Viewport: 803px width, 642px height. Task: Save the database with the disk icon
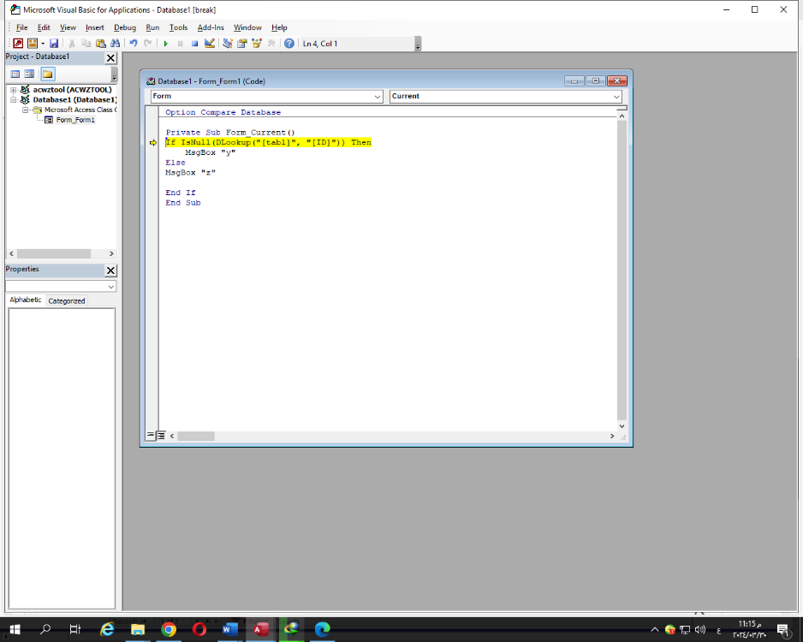54,44
